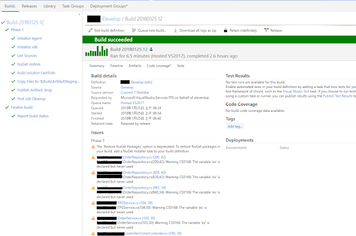The height and width of the screenshot is (236, 356).
Task: Open the Develop (edit) definition link
Action: pos(141,82)
